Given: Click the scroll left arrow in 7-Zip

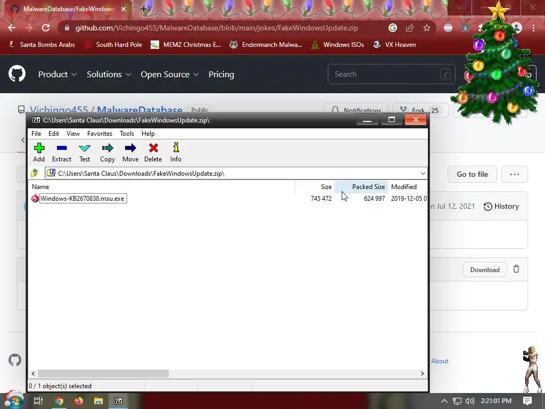Looking at the screenshot, I should (x=33, y=373).
